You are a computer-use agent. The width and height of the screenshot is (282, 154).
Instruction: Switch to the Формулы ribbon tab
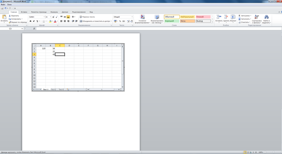pos(54,12)
